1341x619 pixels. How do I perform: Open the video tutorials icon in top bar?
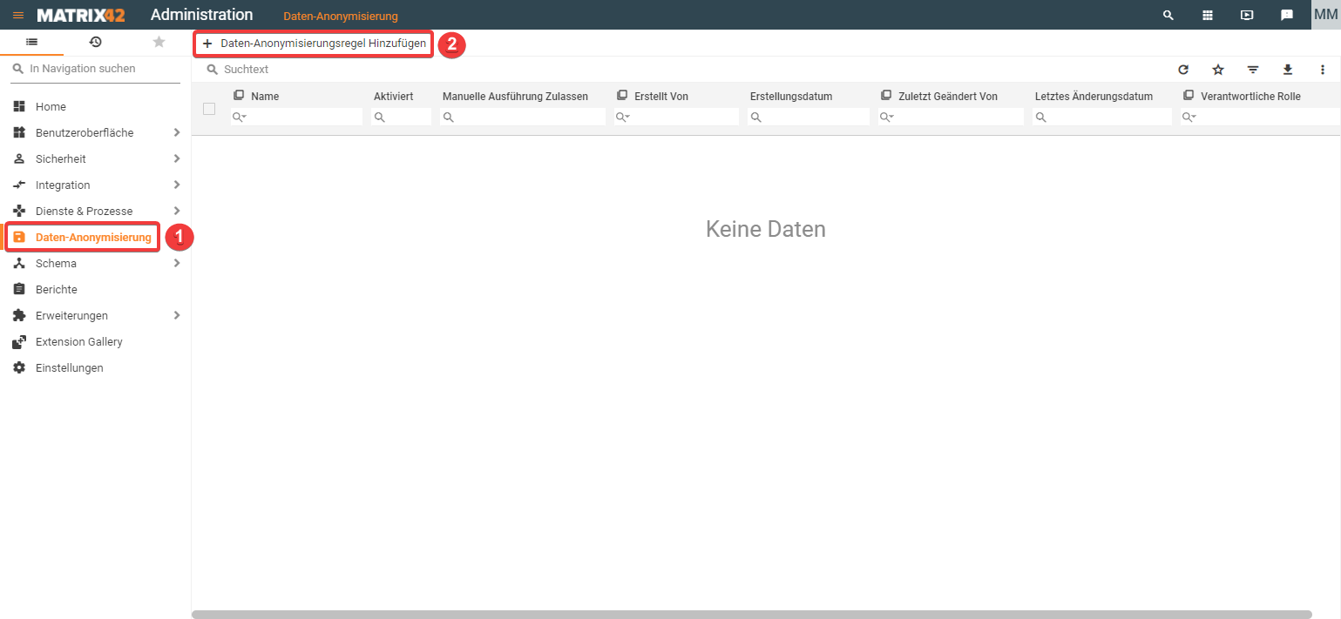[x=1247, y=15]
